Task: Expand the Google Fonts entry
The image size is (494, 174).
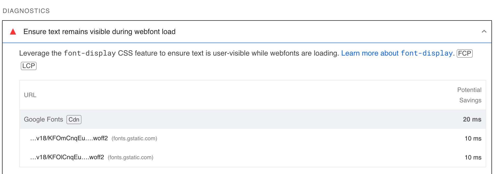Action: click(43, 119)
